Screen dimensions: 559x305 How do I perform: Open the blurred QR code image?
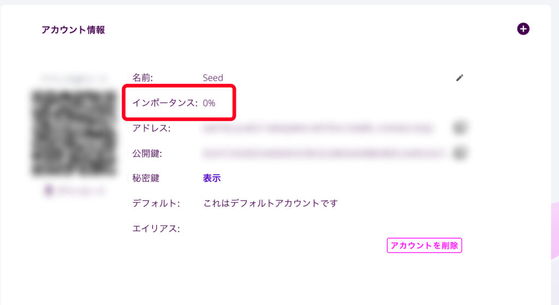pos(74,133)
